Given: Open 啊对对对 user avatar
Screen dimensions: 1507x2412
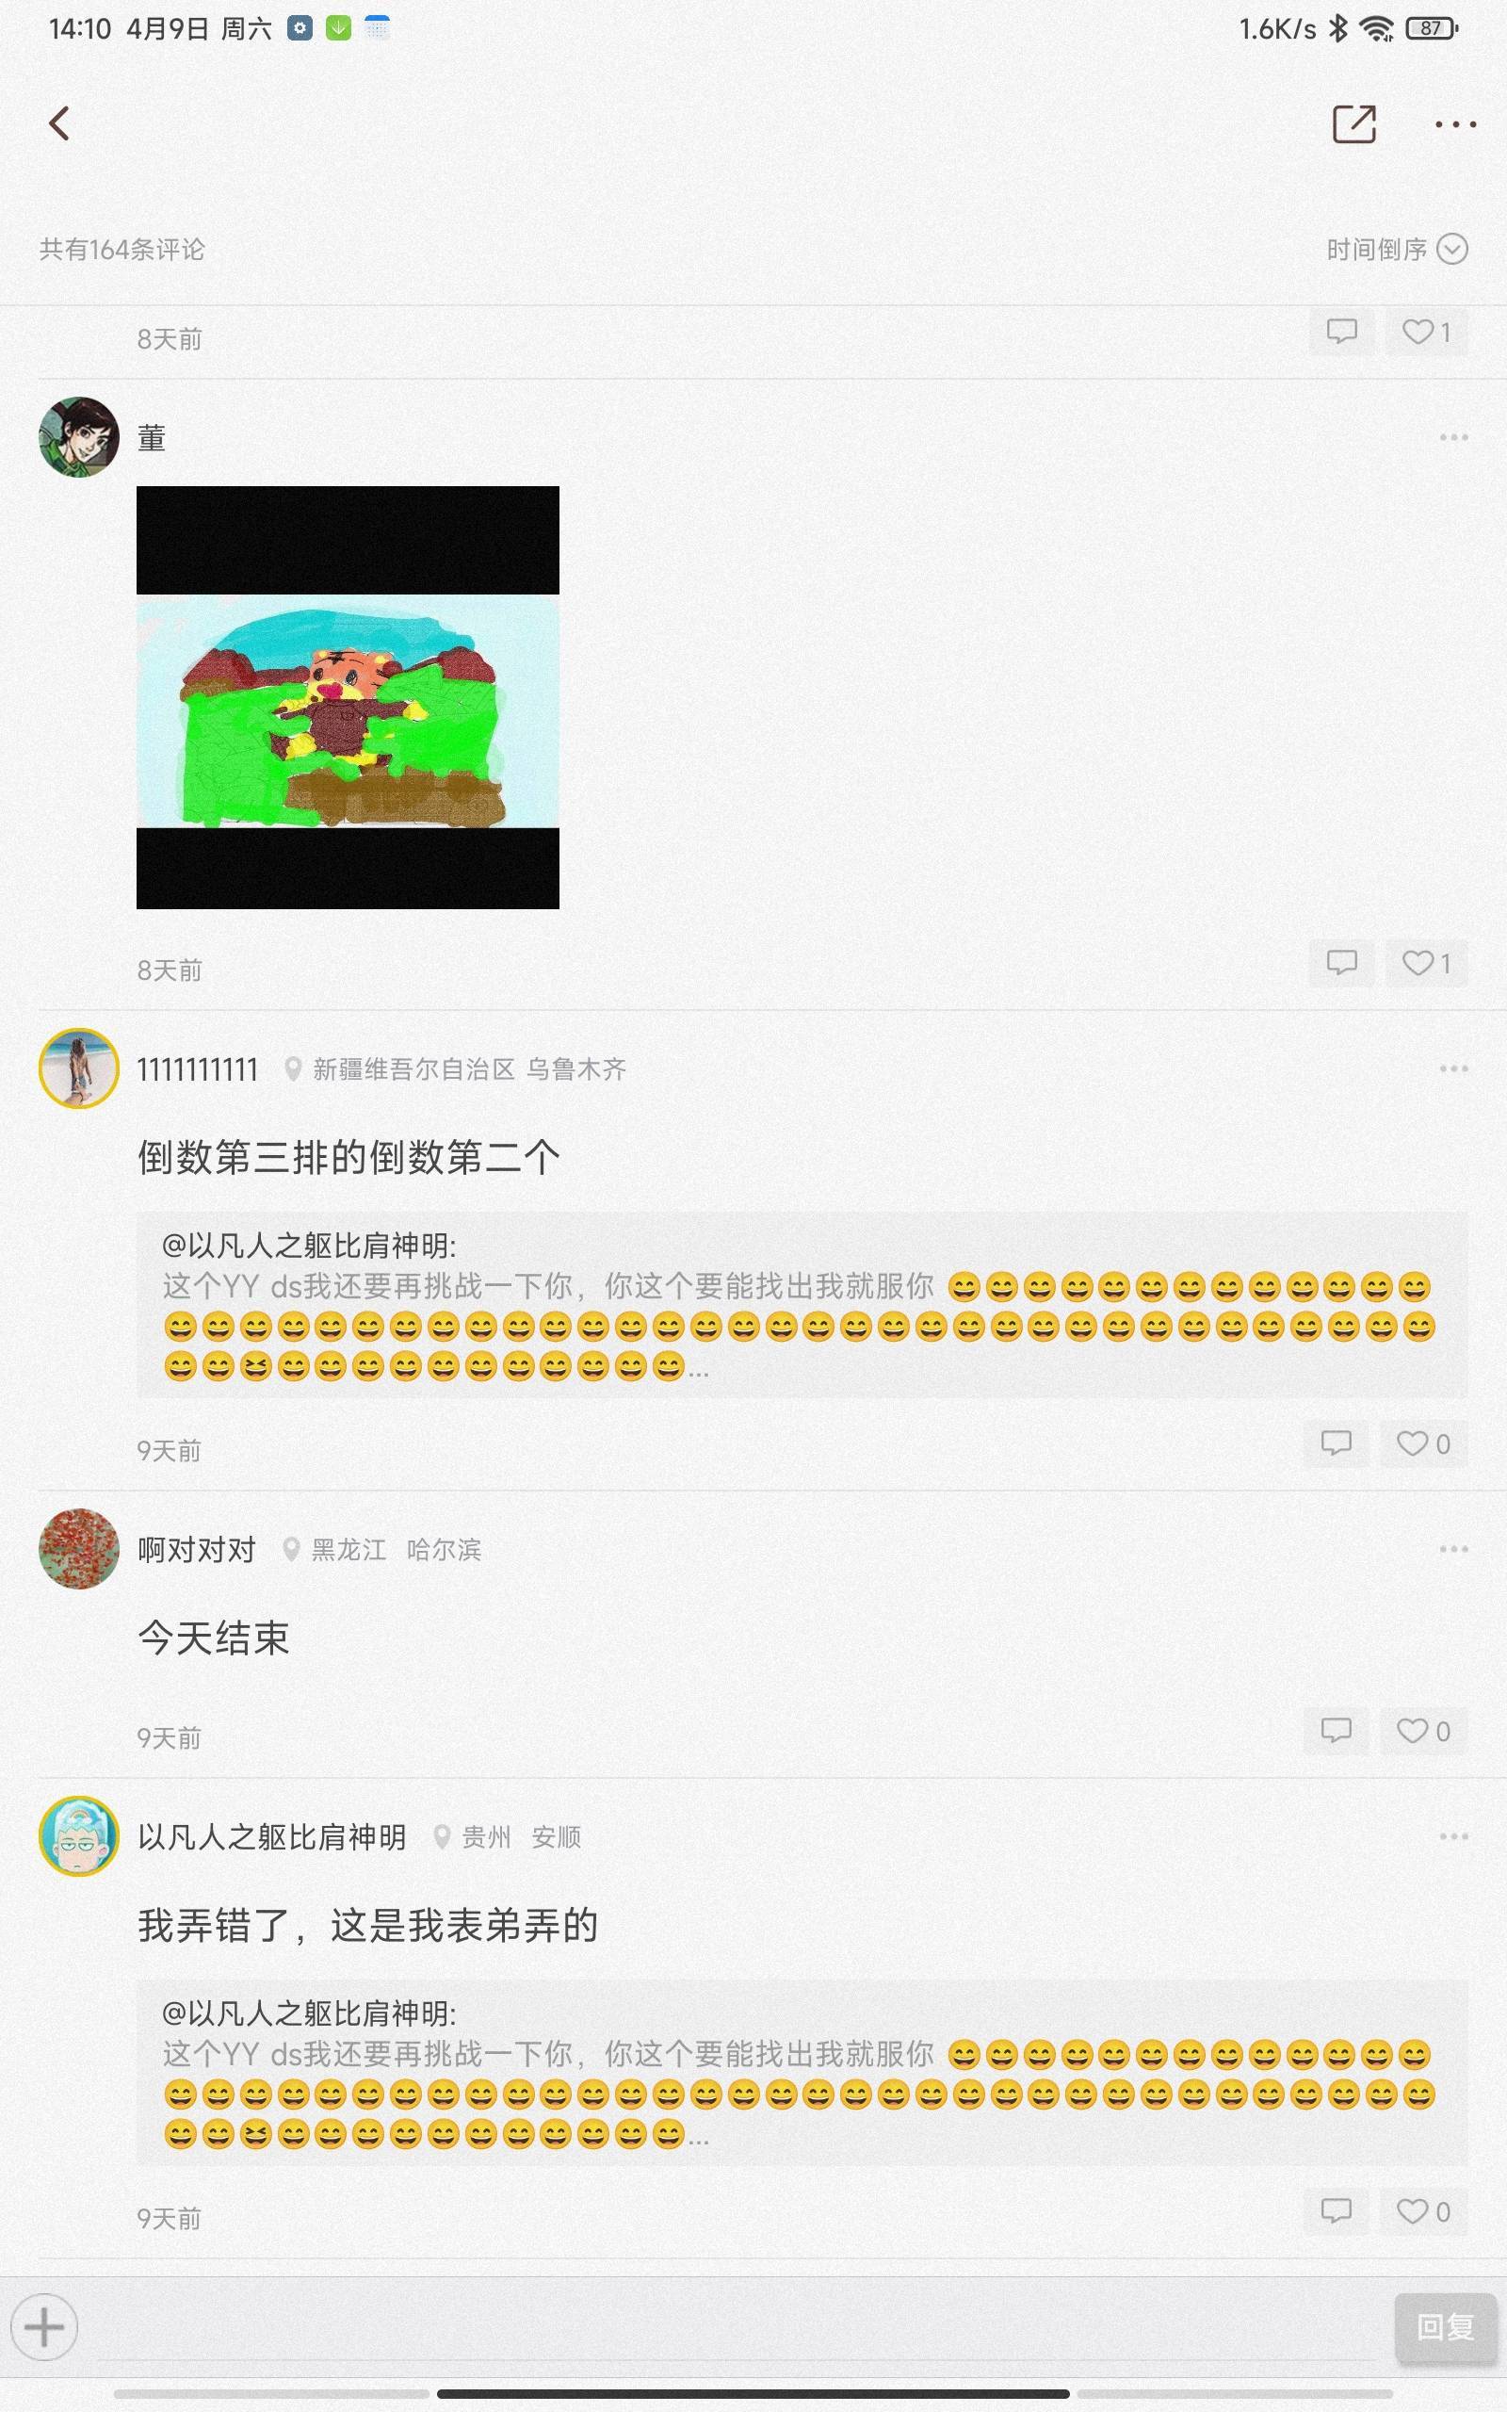Looking at the screenshot, I should click(79, 1549).
